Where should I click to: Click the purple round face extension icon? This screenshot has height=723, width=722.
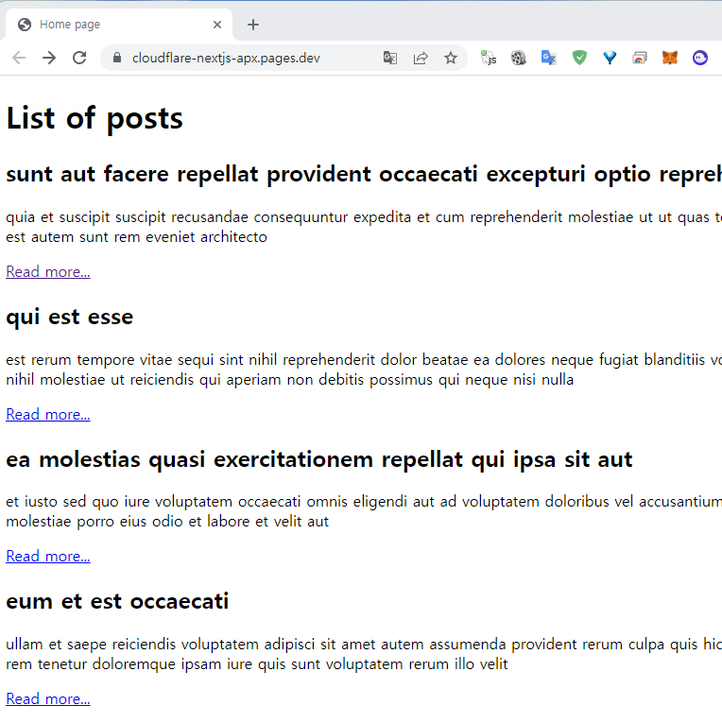click(699, 58)
